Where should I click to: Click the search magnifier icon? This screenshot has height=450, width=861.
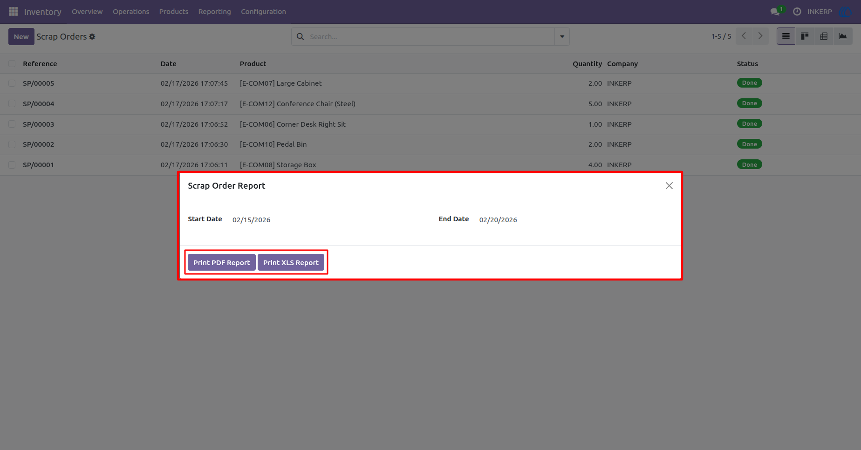tap(301, 36)
